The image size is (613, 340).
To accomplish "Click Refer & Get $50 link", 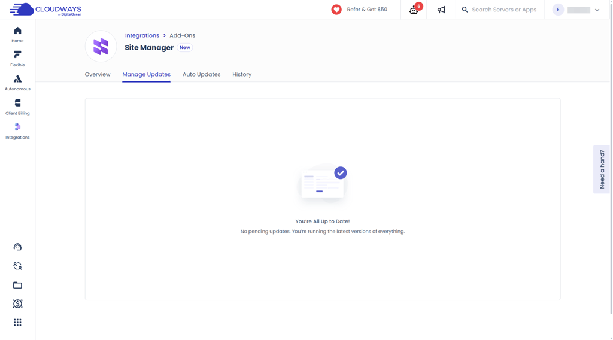I will tap(367, 10).
